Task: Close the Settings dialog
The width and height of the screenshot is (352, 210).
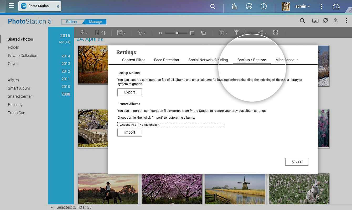Action: [297, 162]
